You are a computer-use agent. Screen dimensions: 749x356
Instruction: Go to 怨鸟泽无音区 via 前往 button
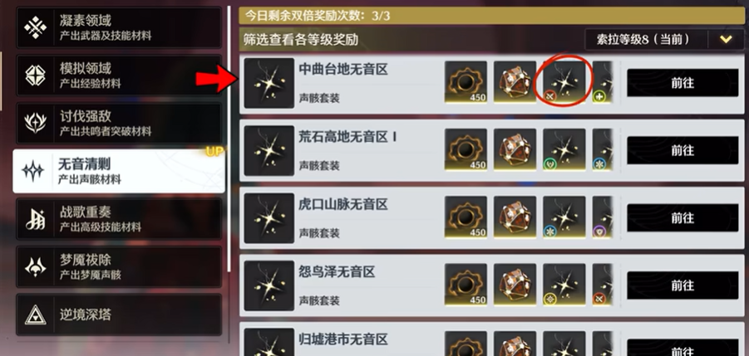tap(682, 285)
